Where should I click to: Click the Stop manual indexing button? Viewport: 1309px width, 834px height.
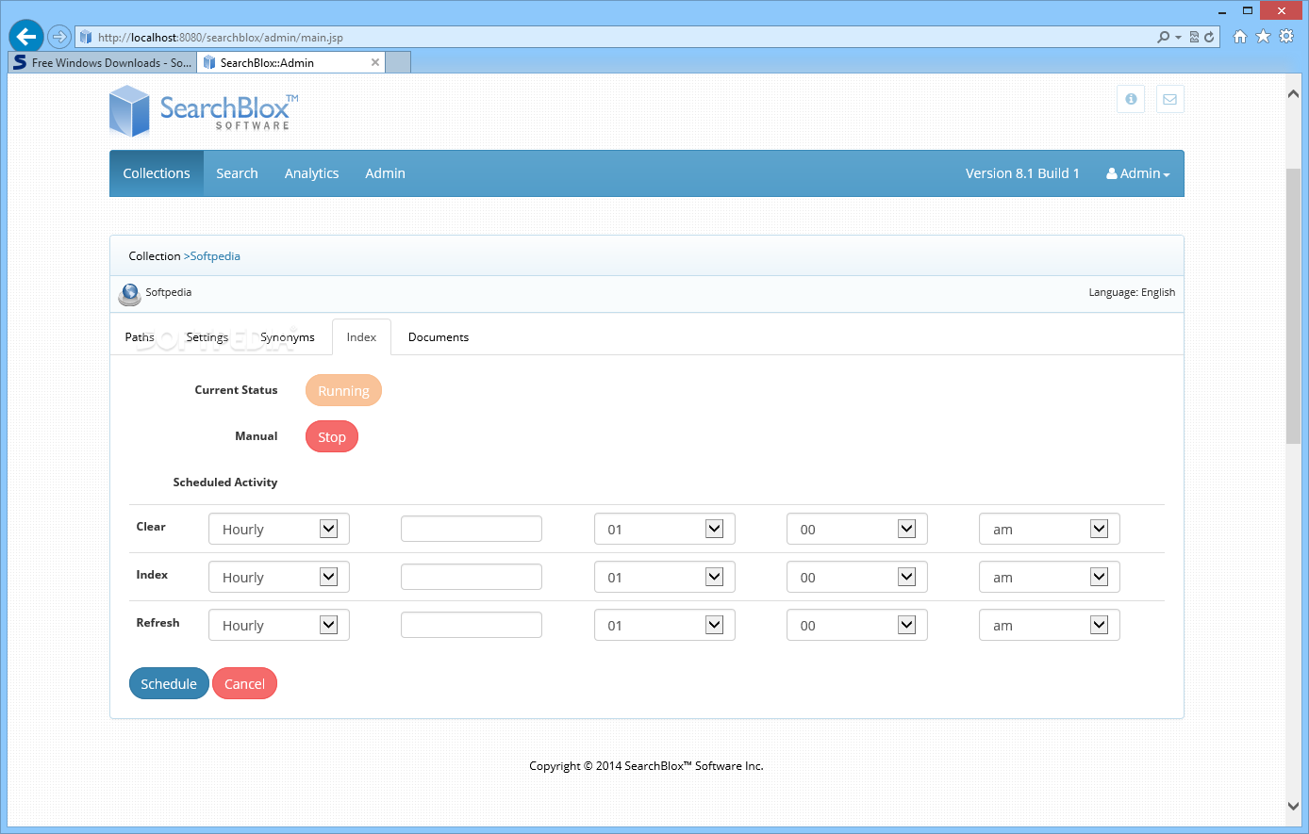click(332, 437)
